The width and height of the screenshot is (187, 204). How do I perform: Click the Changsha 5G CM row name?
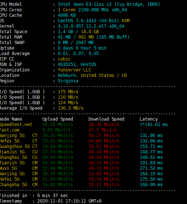(19, 185)
